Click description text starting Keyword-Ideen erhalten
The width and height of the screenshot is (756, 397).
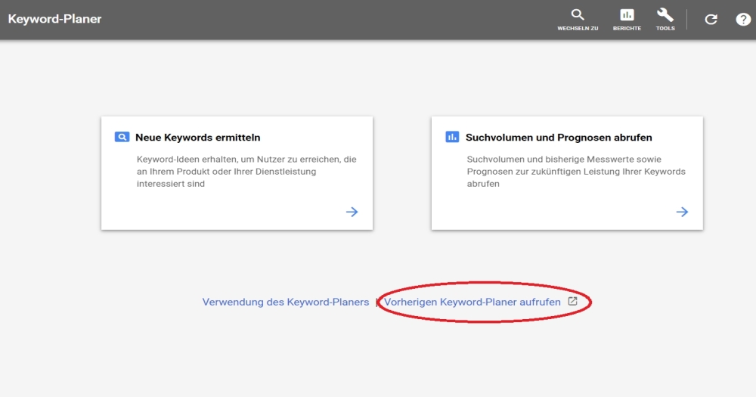point(246,171)
